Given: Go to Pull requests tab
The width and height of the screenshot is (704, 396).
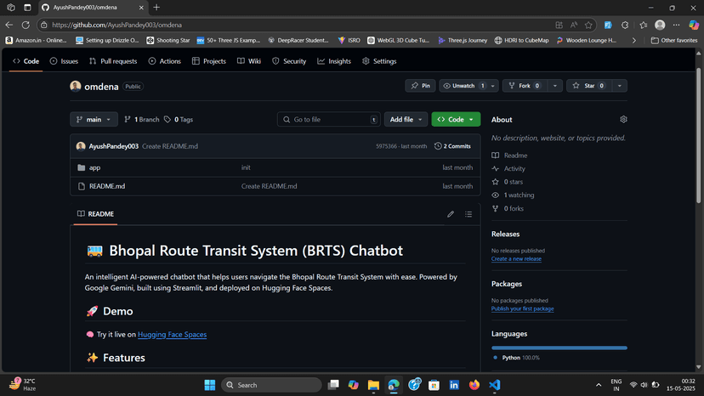Looking at the screenshot, I should (x=113, y=61).
